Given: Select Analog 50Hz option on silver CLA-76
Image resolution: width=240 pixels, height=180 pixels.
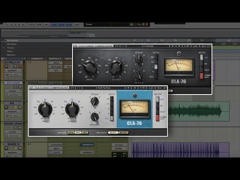Looking at the screenshot, I should coord(71,132).
